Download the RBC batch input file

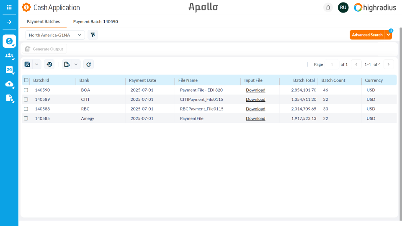pos(255,109)
